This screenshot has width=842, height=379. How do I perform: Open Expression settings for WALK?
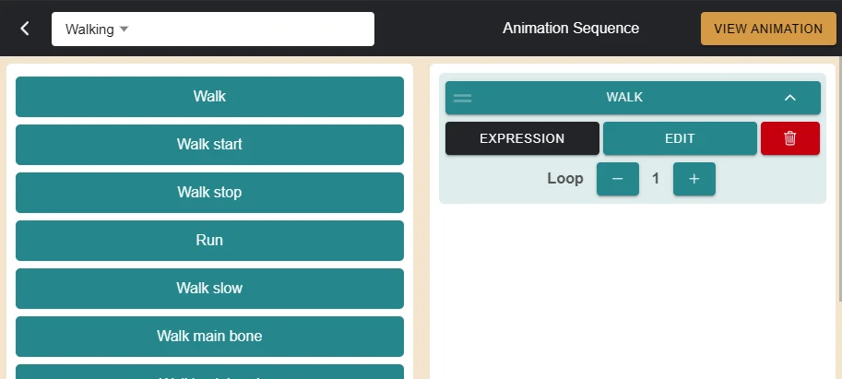pyautogui.click(x=522, y=138)
